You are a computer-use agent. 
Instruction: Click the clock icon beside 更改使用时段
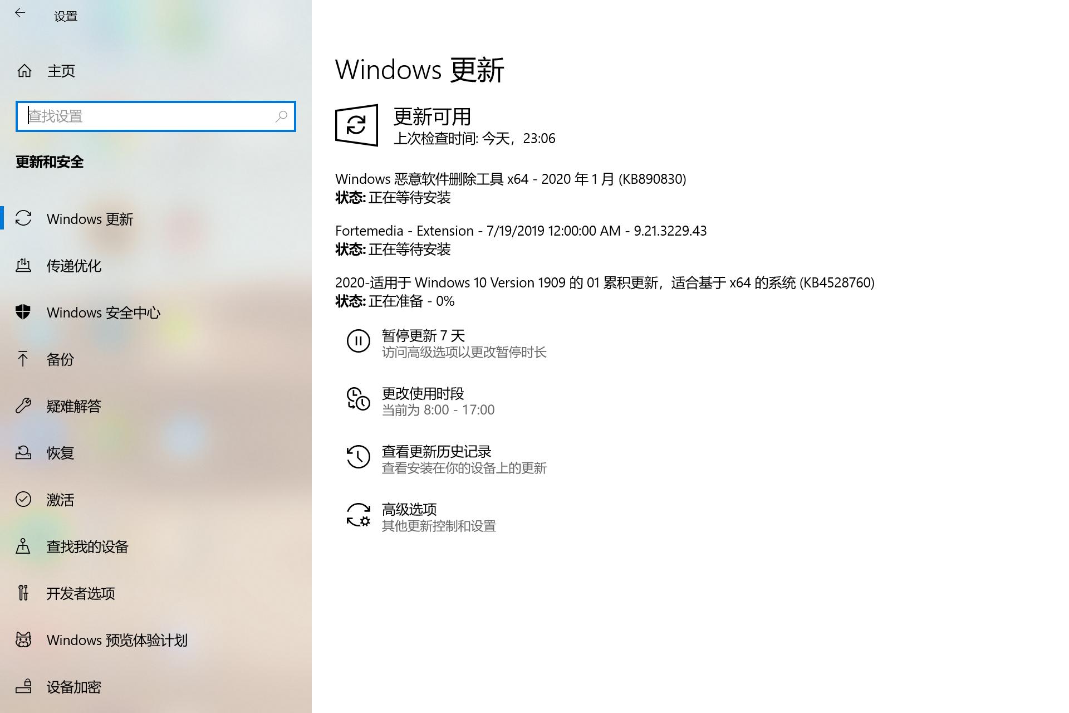click(358, 400)
